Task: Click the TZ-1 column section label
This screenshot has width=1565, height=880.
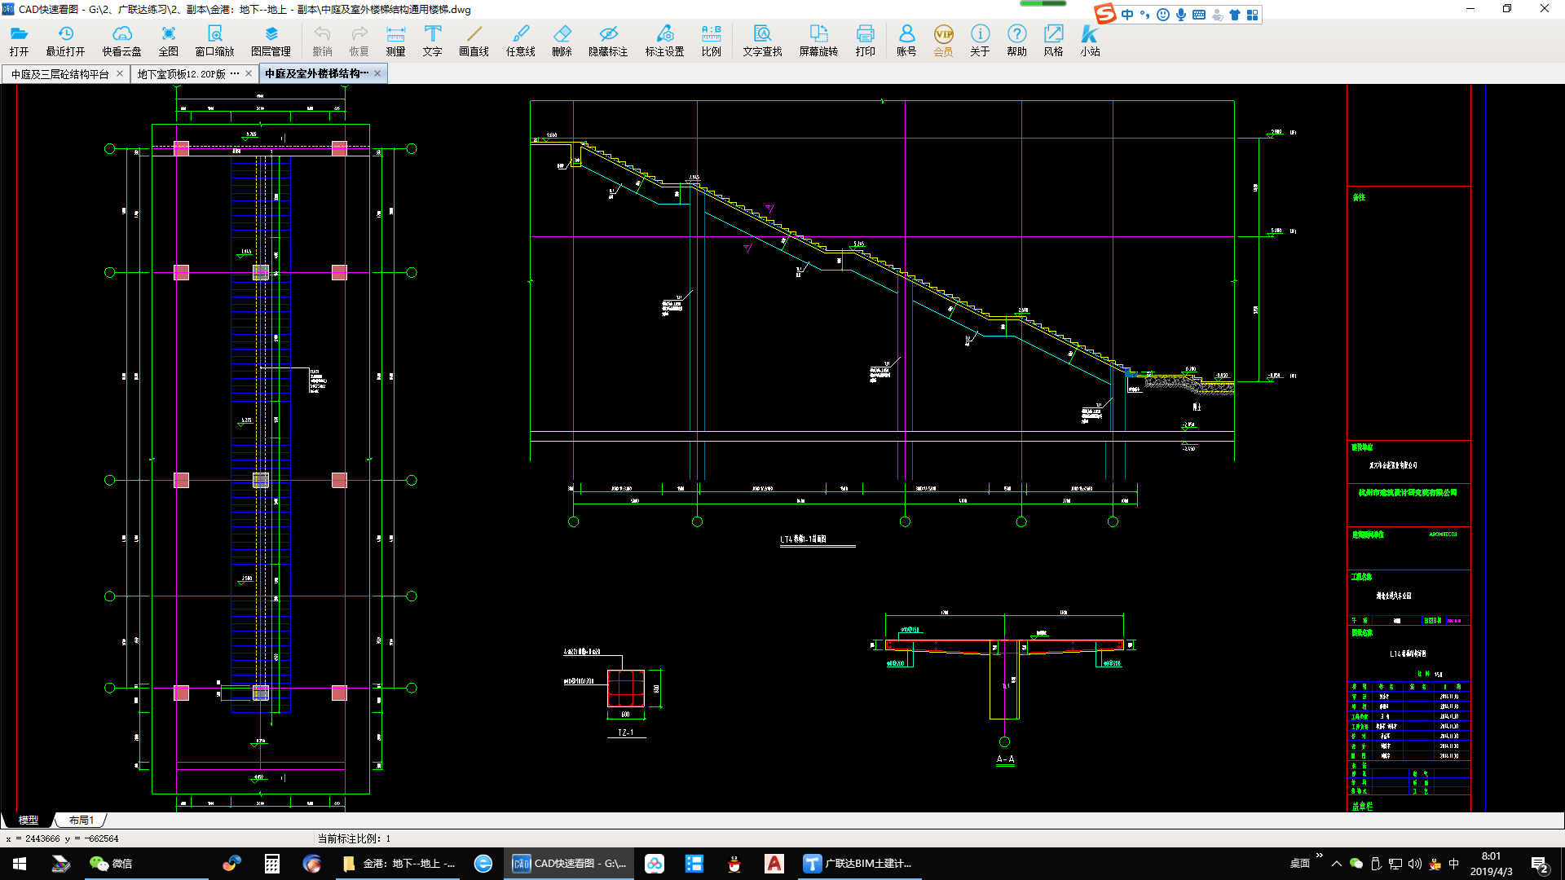Action: [x=625, y=733]
